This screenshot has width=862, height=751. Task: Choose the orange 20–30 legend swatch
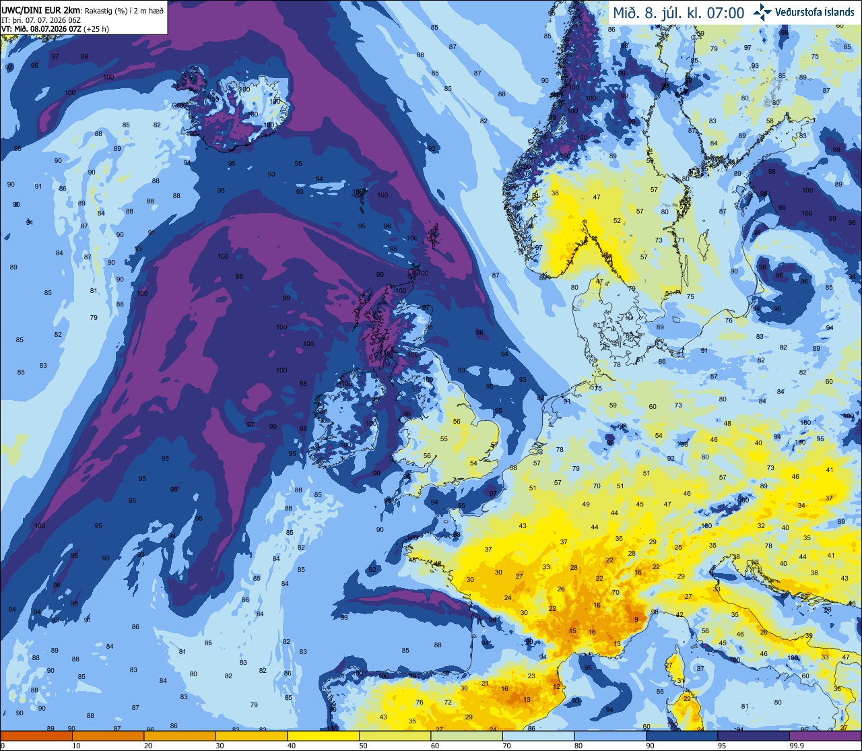180,736
